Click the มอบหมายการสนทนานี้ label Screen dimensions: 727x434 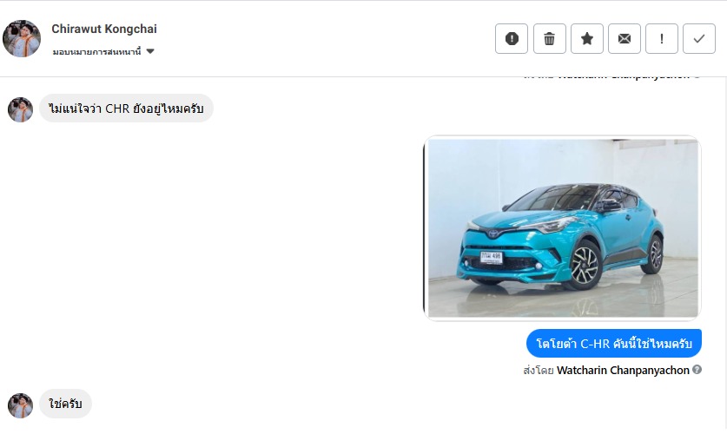tap(96, 51)
